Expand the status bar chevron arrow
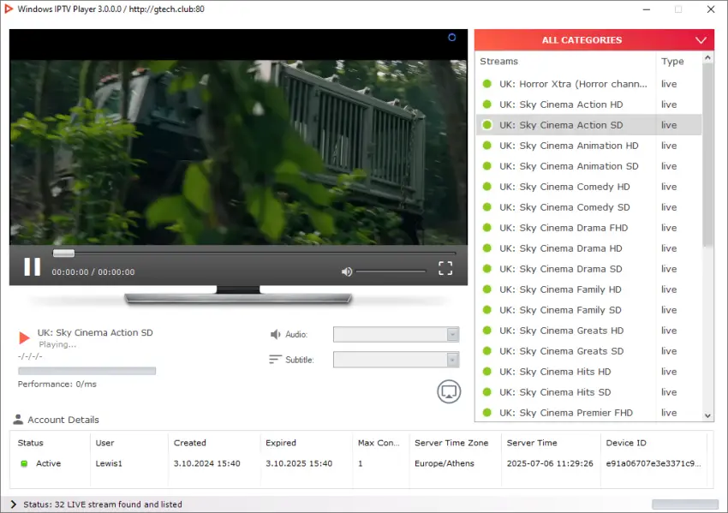This screenshot has width=728, height=513. (13, 504)
